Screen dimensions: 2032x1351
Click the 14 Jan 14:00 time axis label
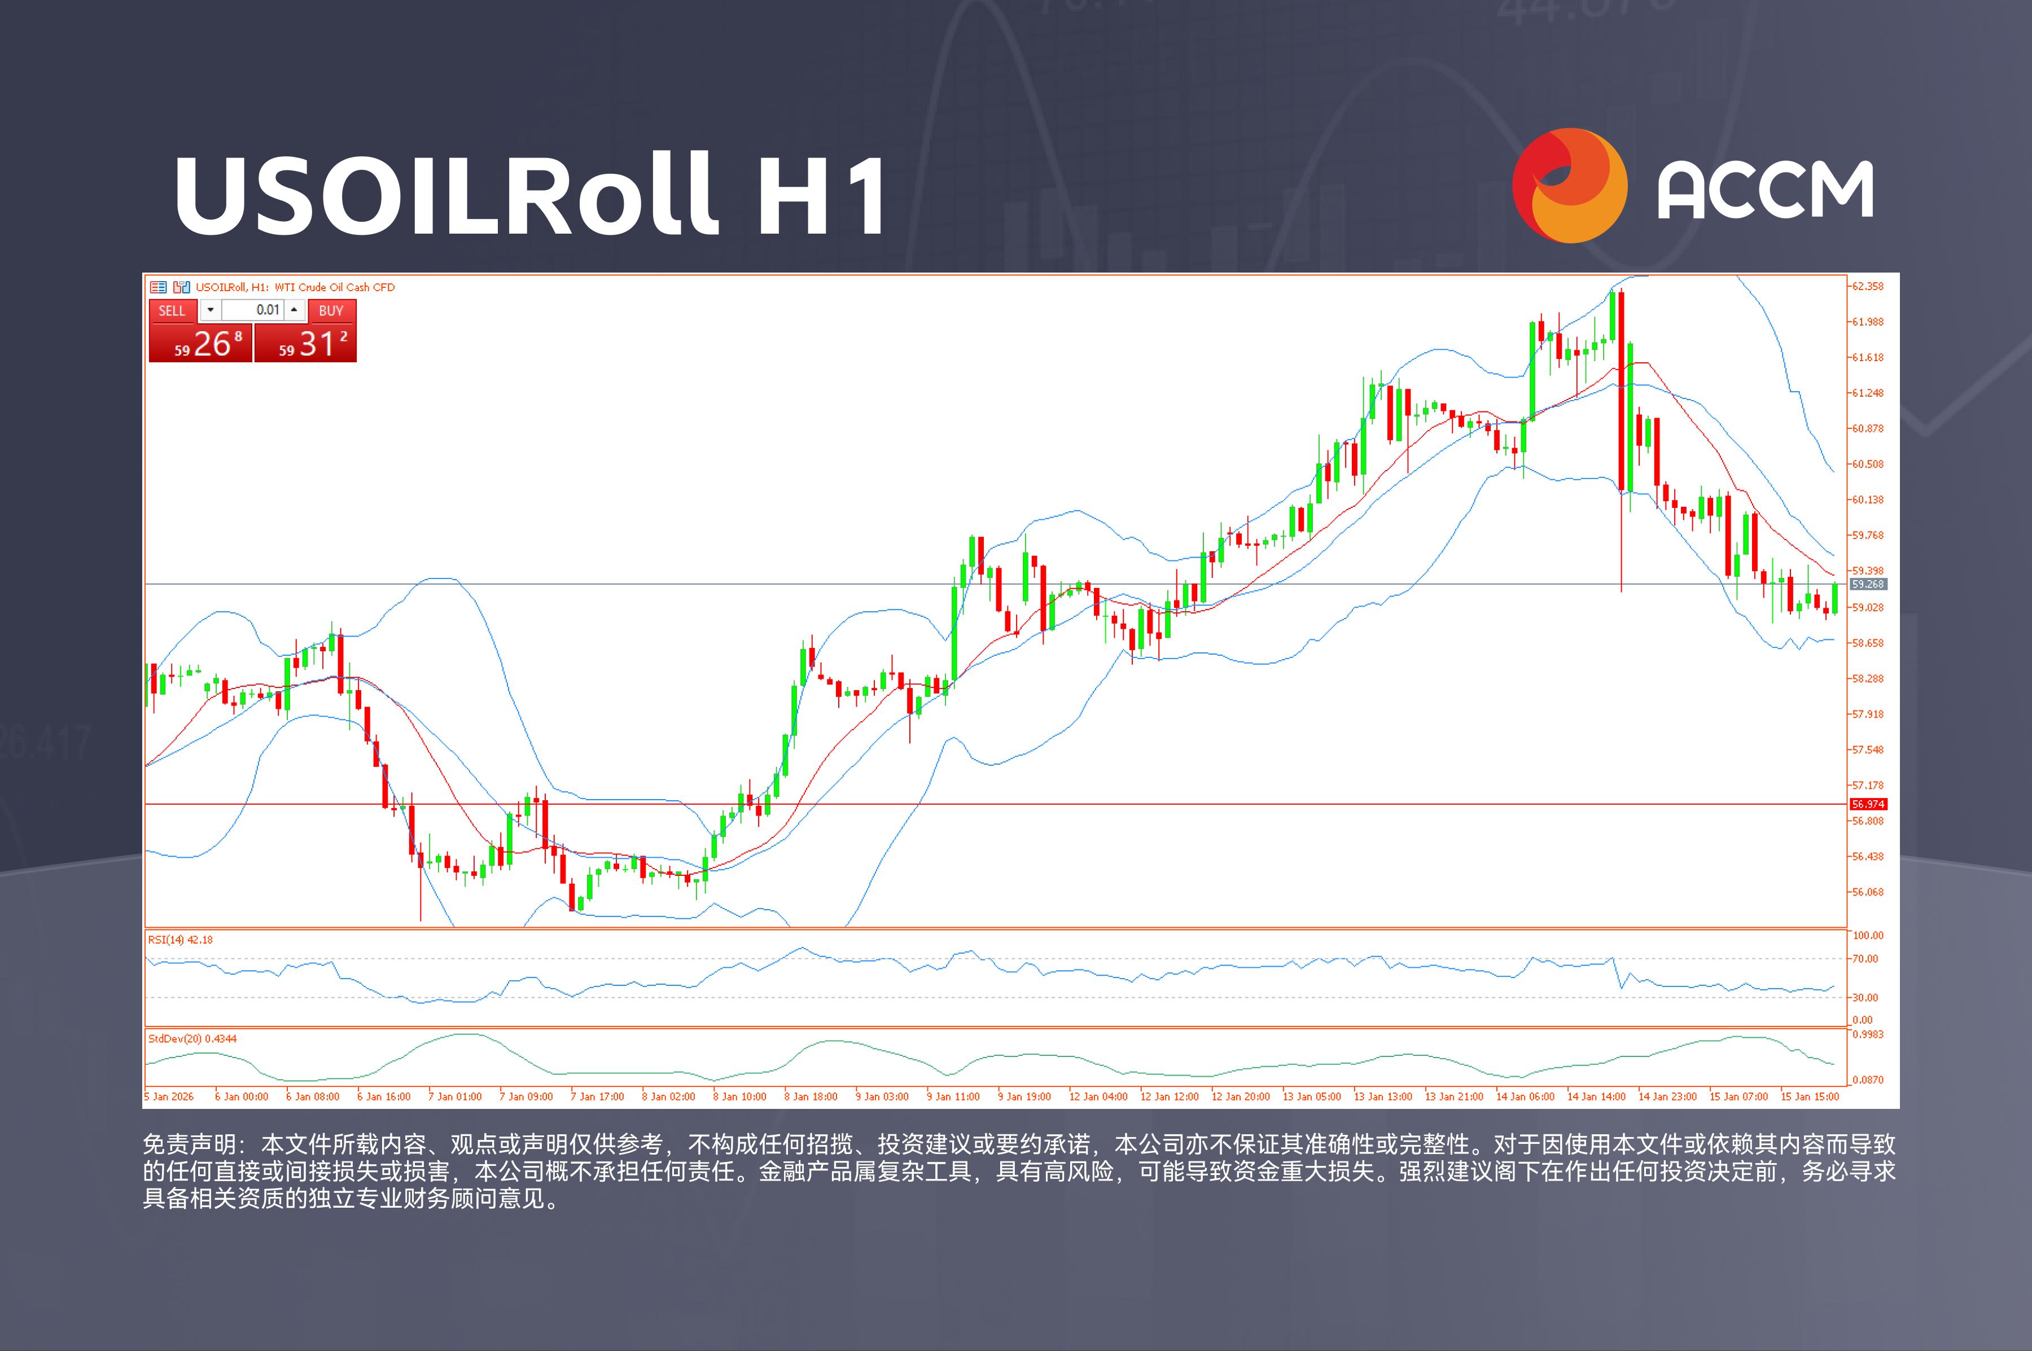click(x=1596, y=1097)
